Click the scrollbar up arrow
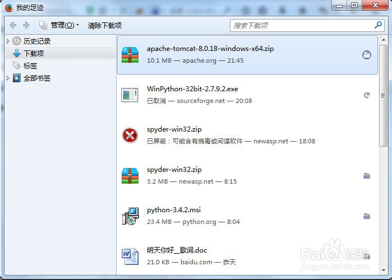This screenshot has width=392, height=280. (384, 40)
